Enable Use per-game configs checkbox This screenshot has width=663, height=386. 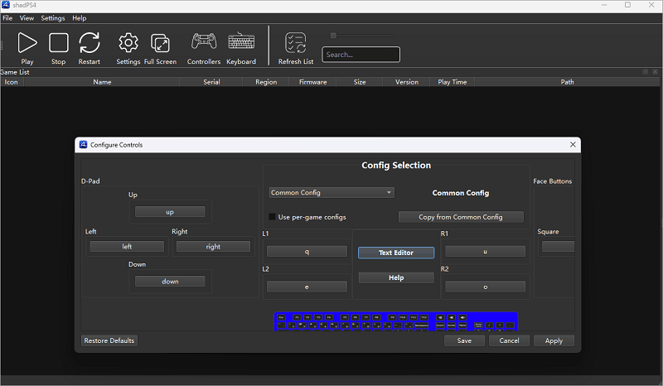(272, 217)
